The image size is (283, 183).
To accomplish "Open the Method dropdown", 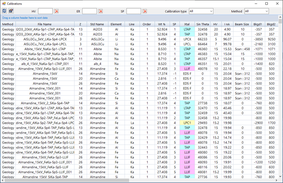I will 257,11.
